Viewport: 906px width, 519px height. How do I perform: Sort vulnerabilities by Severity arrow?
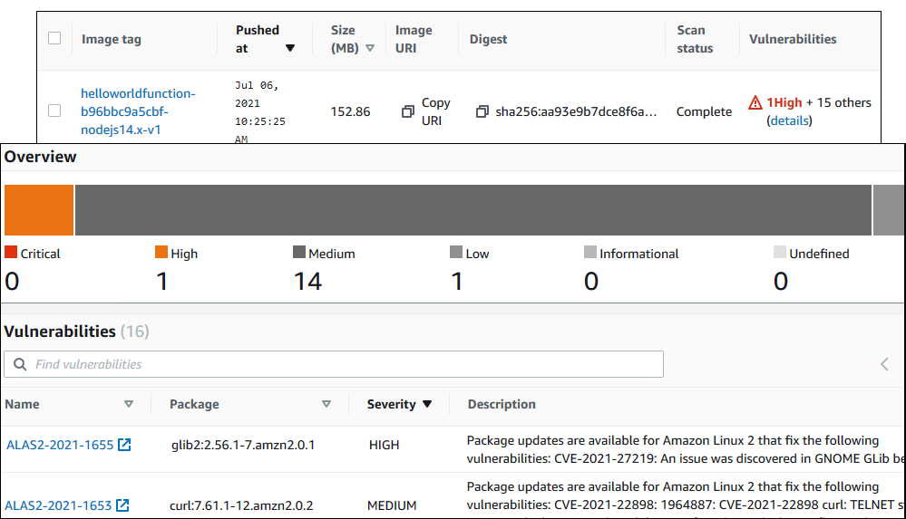[x=427, y=404]
